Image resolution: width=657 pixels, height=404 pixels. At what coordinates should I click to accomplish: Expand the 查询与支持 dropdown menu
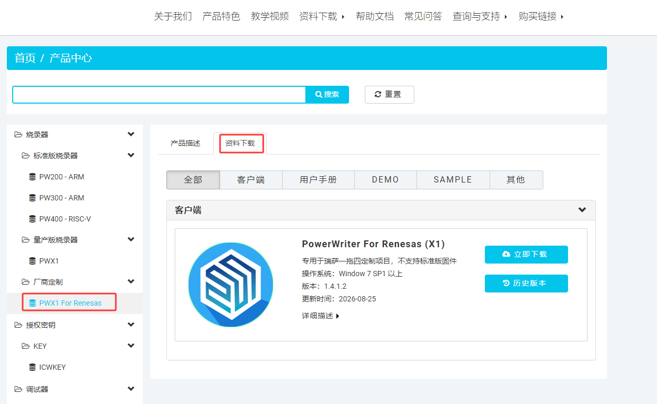tap(480, 16)
